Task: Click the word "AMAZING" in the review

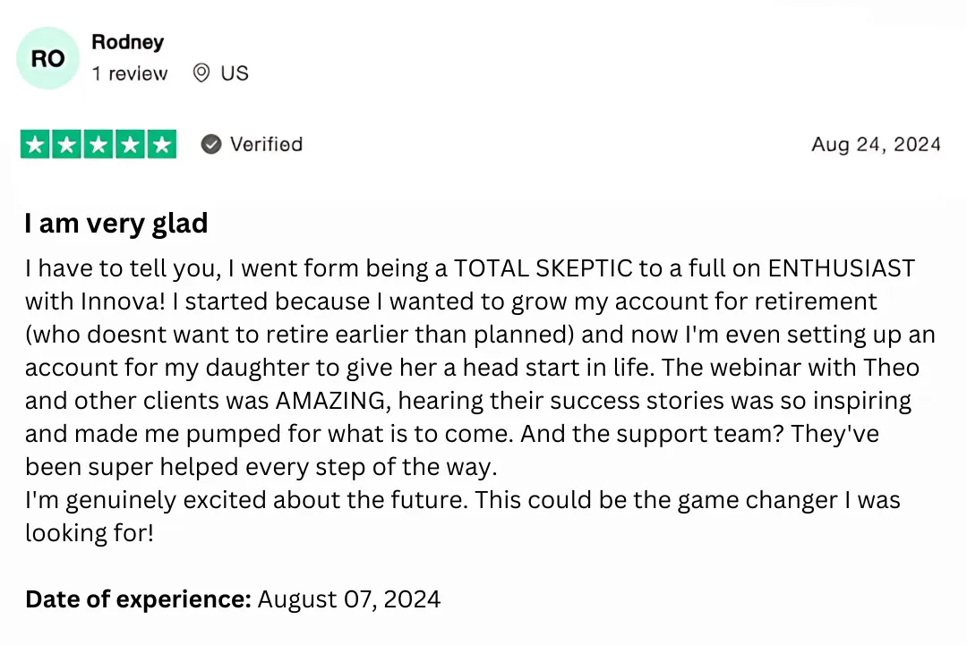Action: (332, 400)
